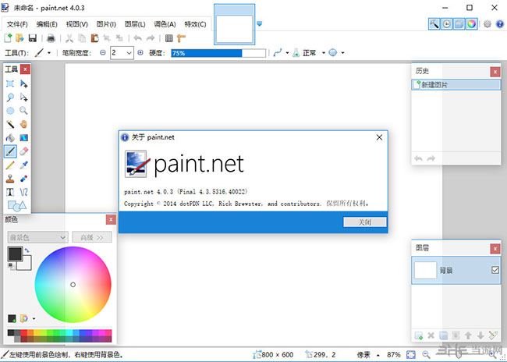Select the Clone Stamp tool
The image size is (507, 362).
(x=10, y=179)
